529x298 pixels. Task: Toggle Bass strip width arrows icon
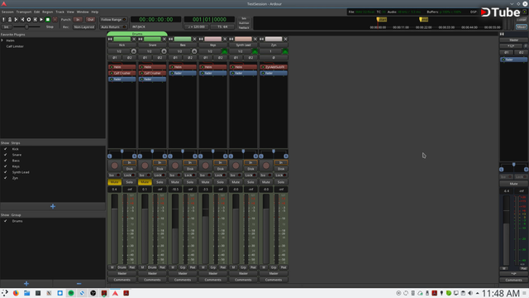coord(171,39)
